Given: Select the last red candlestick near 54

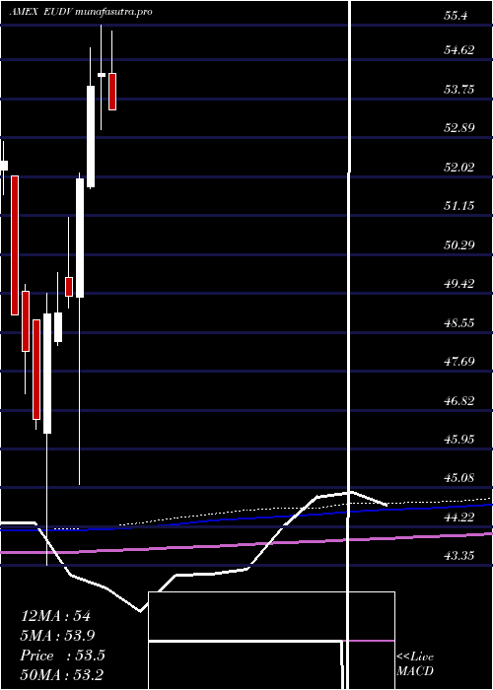Looking at the screenshot, I should [112, 92].
